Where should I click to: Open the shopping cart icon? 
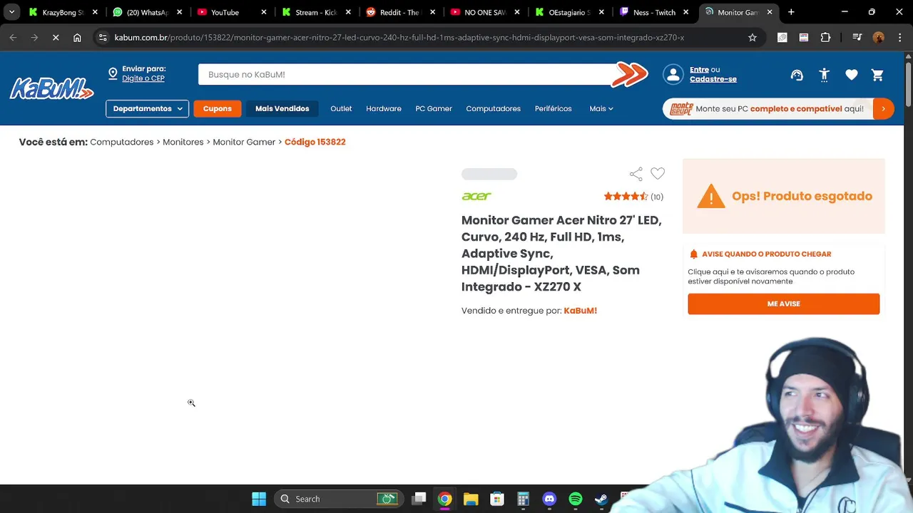click(x=878, y=75)
